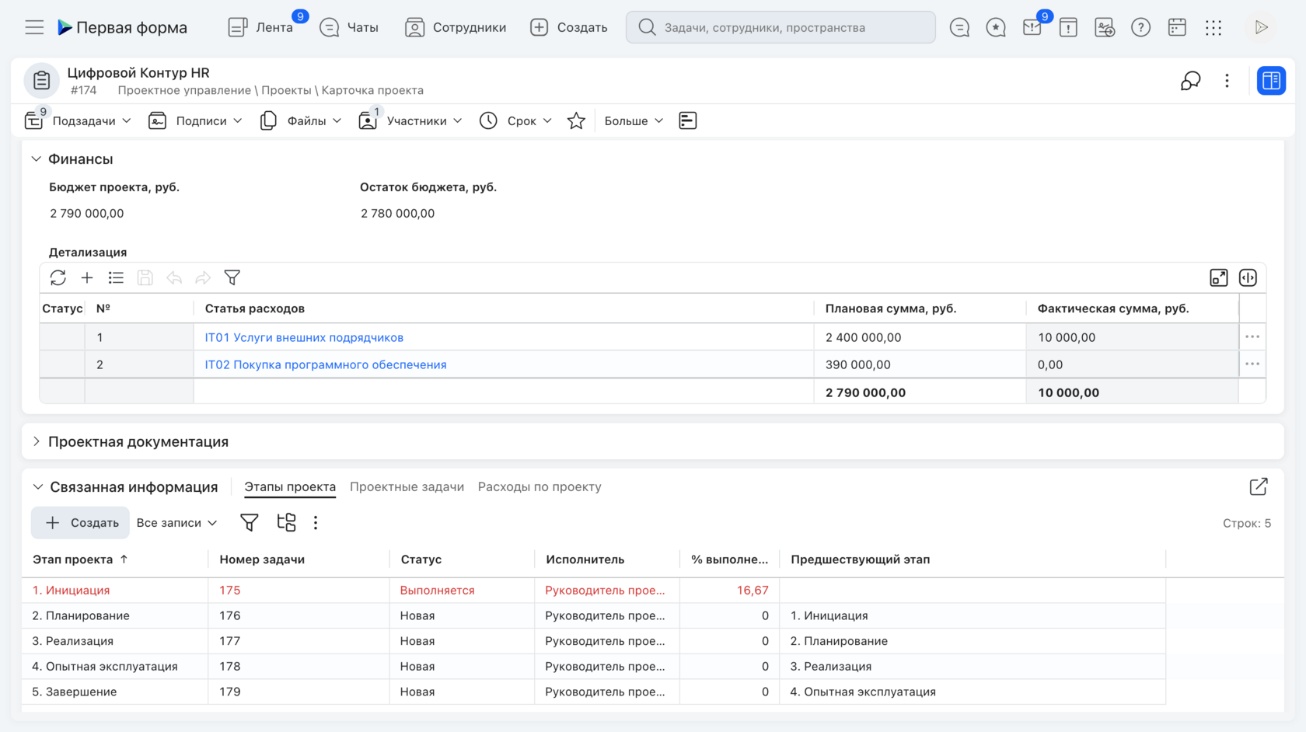Open the hierarchy view in Связанная информация
The height and width of the screenshot is (732, 1306).
pos(286,522)
